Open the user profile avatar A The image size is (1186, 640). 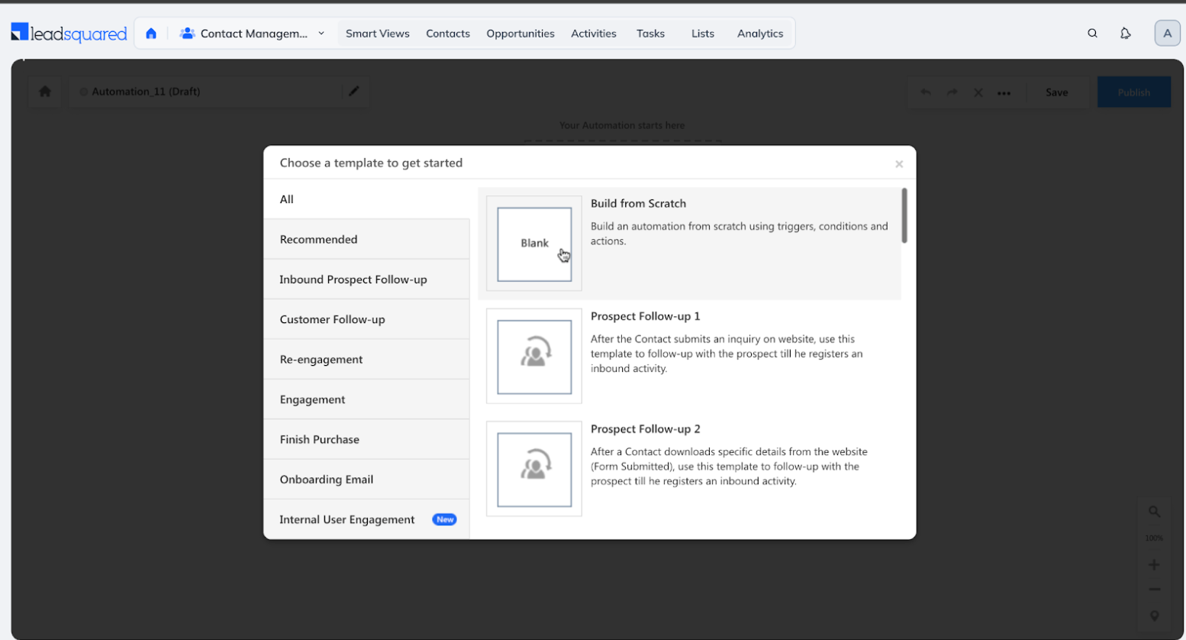1167,34
